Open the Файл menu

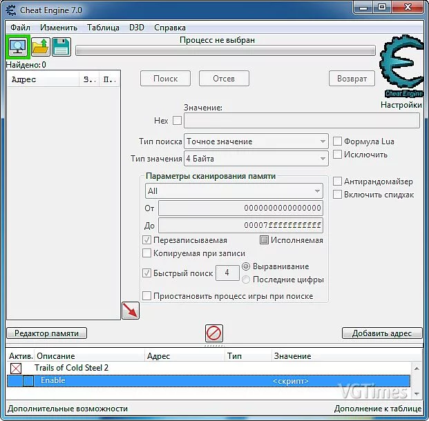pos(20,28)
